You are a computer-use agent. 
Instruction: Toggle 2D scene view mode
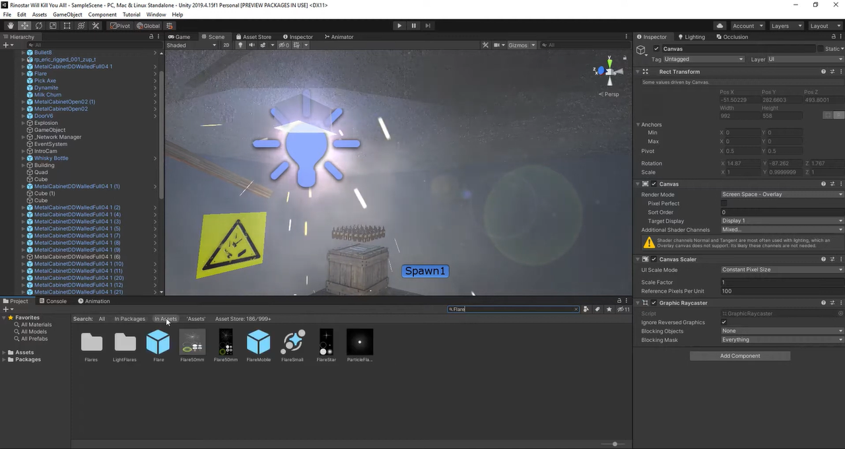point(226,45)
